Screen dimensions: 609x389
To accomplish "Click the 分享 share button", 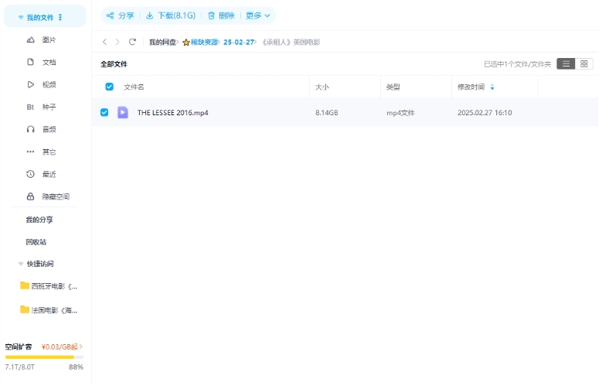I will point(121,16).
